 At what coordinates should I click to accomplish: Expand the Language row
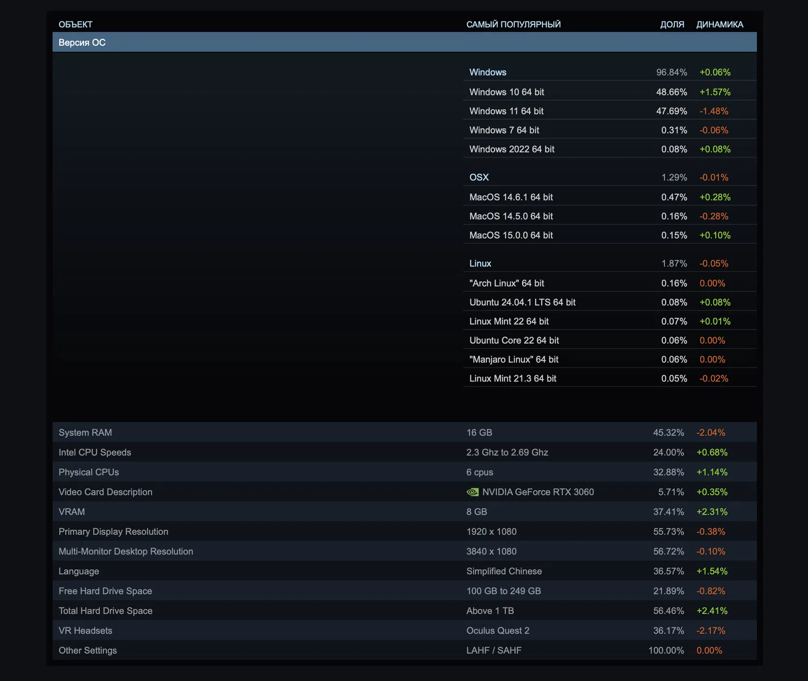405,571
